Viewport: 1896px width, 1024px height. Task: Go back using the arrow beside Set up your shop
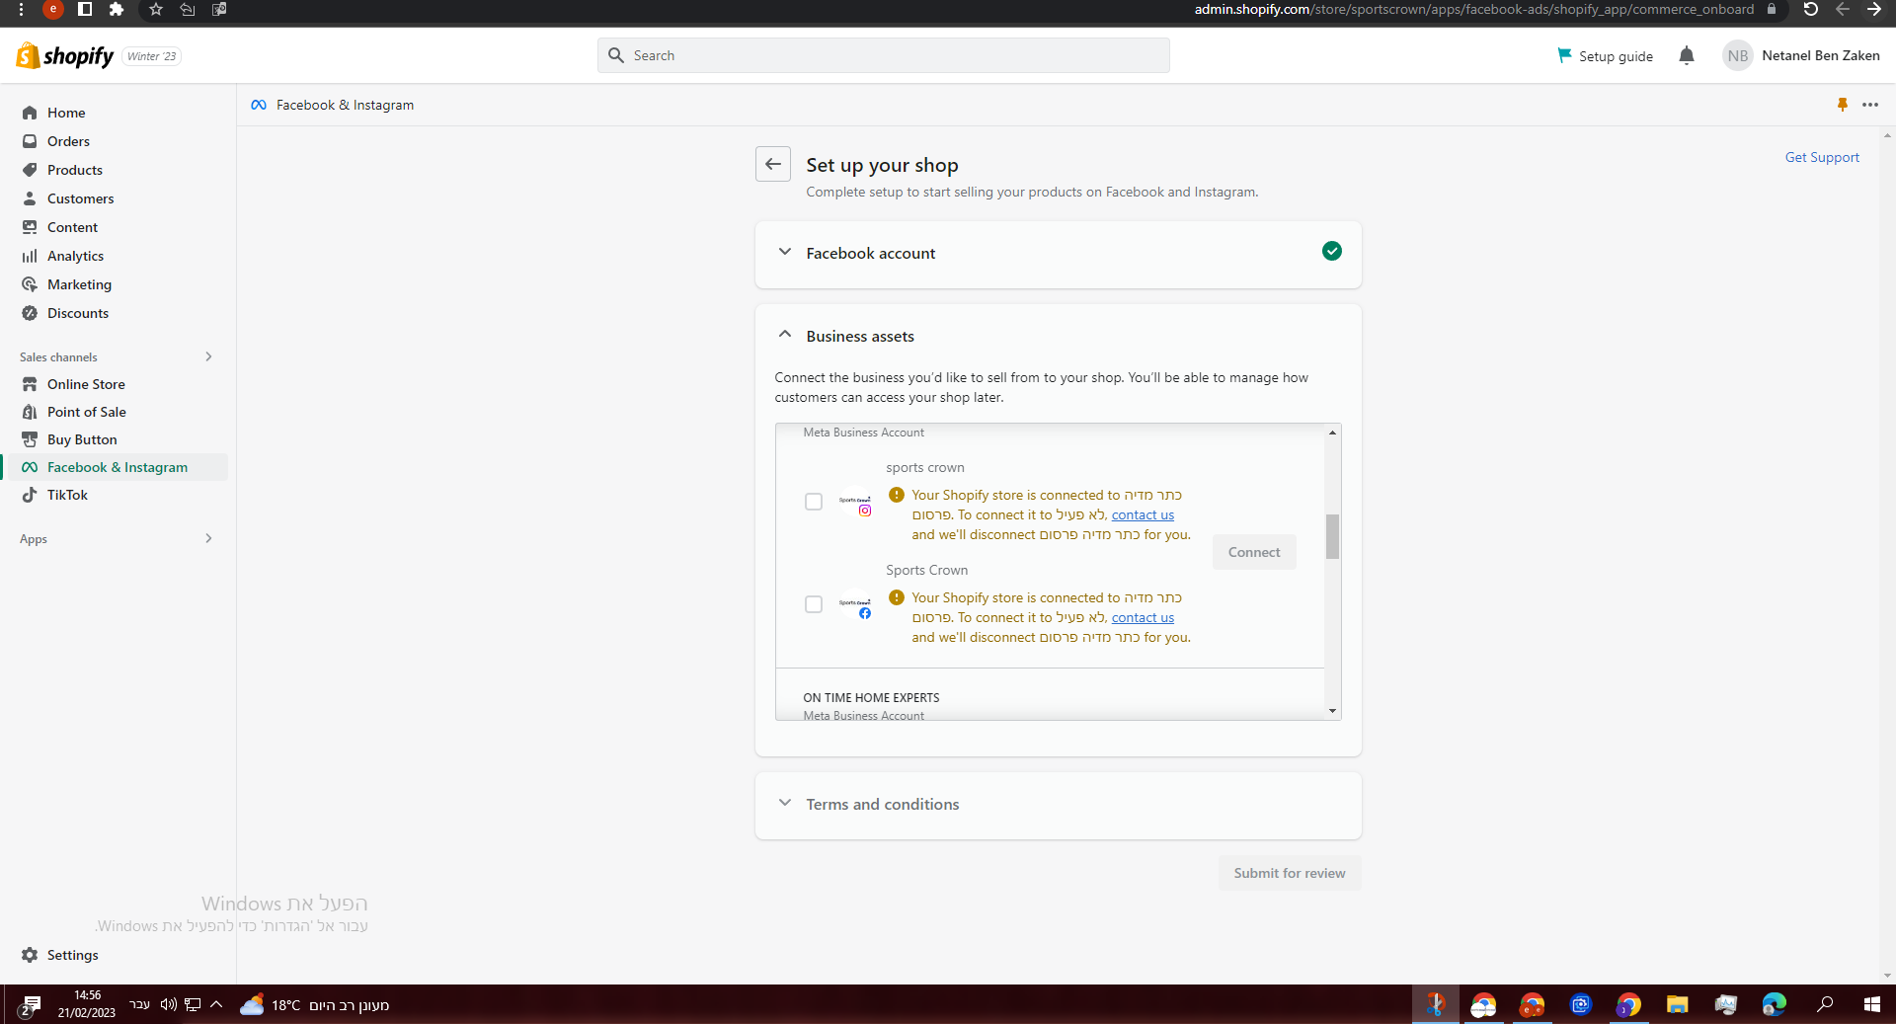coord(773,164)
